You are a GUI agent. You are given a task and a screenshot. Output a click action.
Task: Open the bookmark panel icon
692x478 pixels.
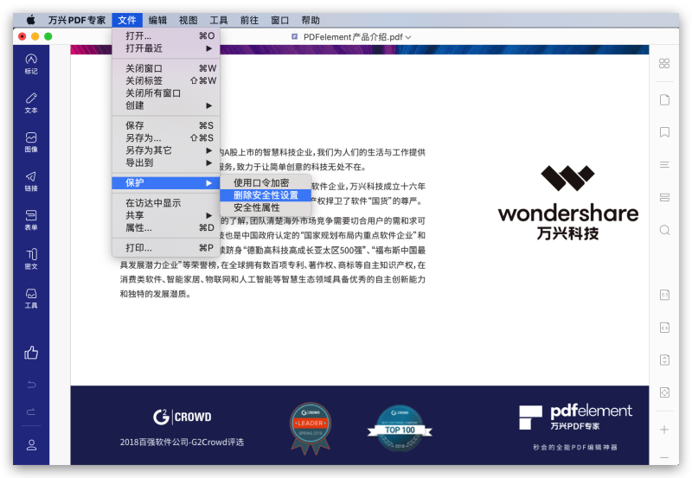[664, 132]
